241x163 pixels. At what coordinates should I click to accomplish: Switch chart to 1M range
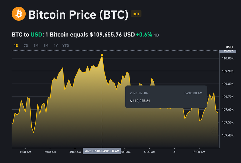(36, 45)
